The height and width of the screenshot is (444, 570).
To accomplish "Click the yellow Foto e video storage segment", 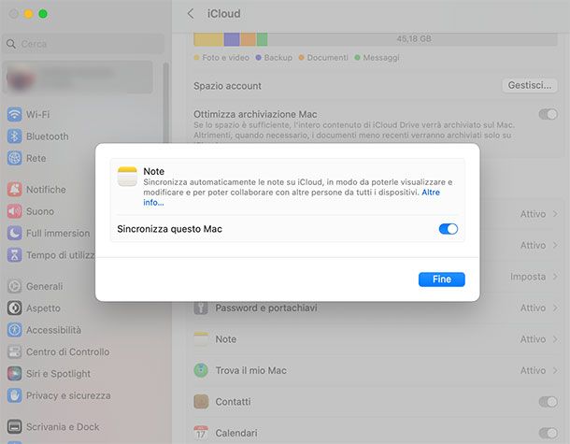I will click(208, 39).
